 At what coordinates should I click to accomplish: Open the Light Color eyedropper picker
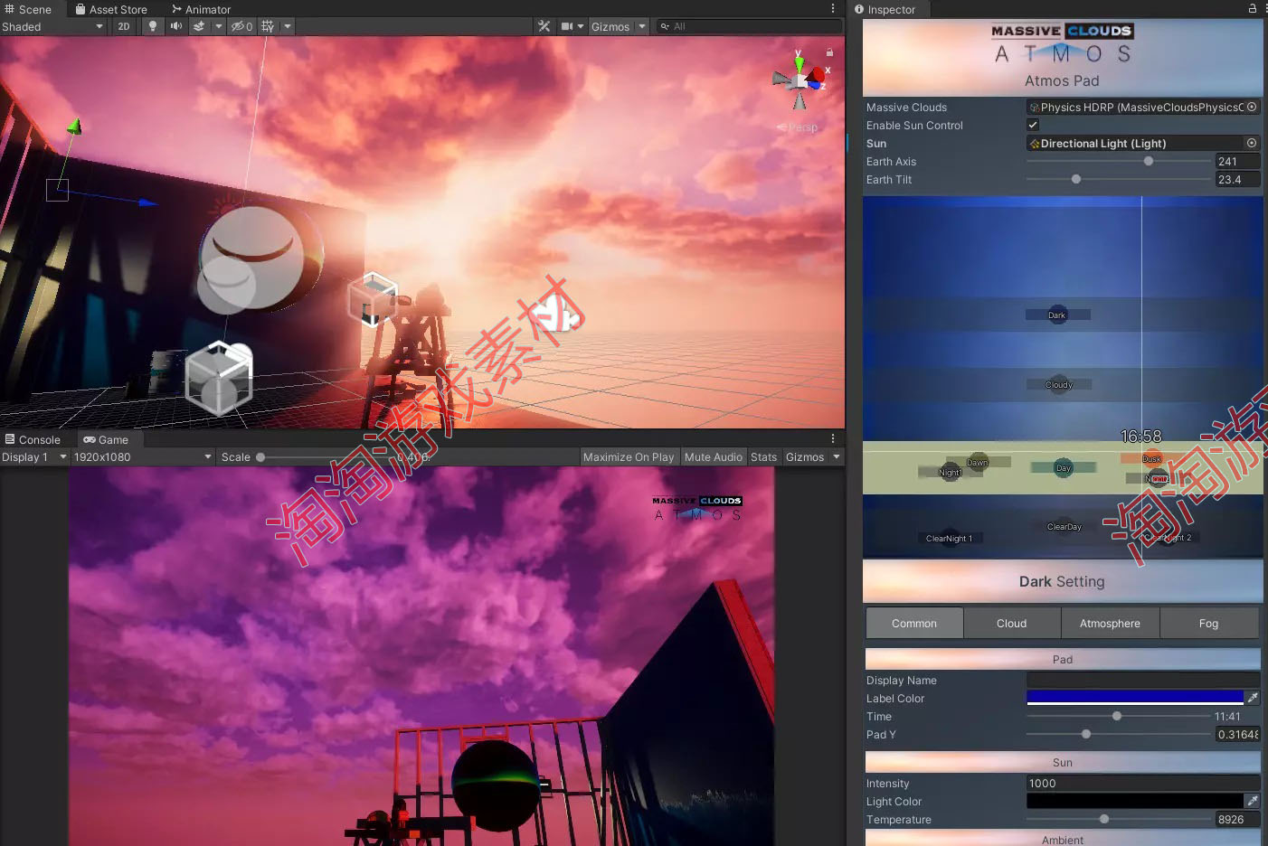[1253, 801]
